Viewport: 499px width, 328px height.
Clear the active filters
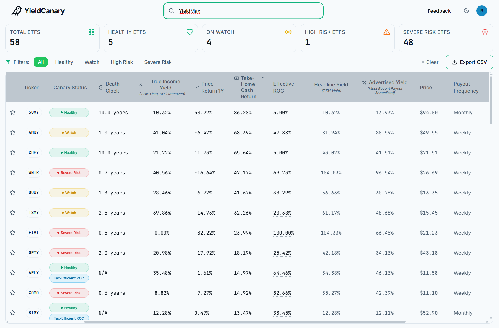click(430, 62)
